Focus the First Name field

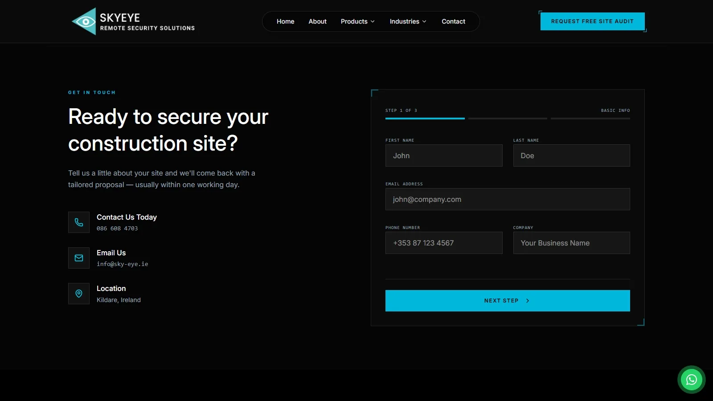click(x=444, y=155)
